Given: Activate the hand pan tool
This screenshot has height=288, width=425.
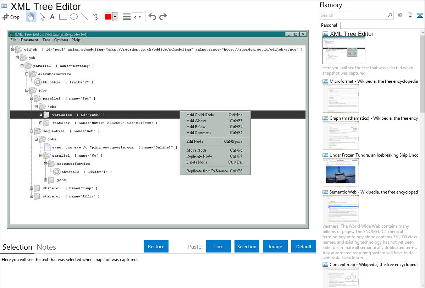Looking at the screenshot, I should coord(31,17).
